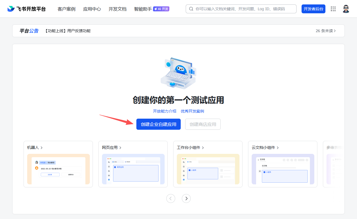Open the 【功能上线】用户反馈功能 announcement
This screenshot has height=219, width=357.
67,31
